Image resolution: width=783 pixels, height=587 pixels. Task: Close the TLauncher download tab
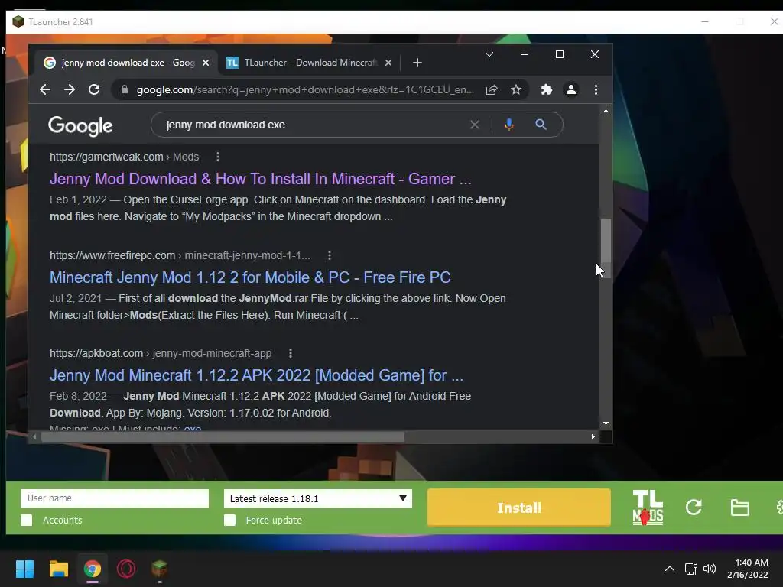click(388, 63)
